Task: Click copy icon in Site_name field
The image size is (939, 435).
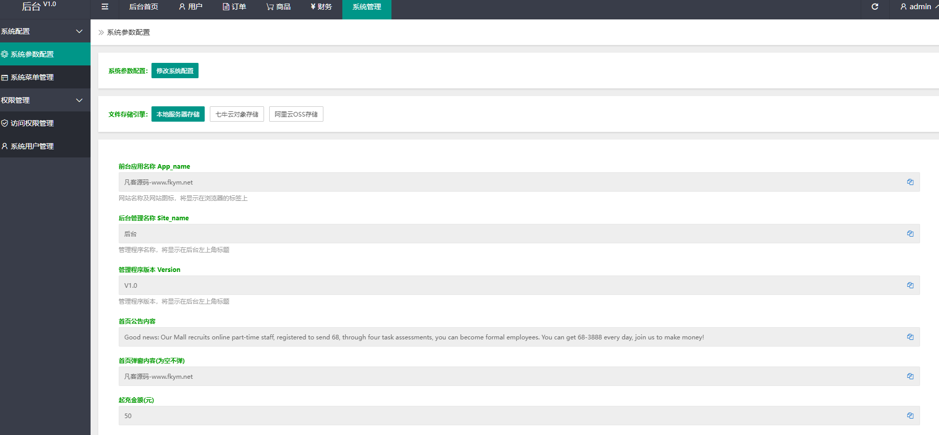Action: 910,234
